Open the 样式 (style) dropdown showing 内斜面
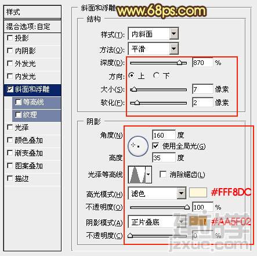The height and width of the screenshot is (256, 257). click(x=153, y=34)
